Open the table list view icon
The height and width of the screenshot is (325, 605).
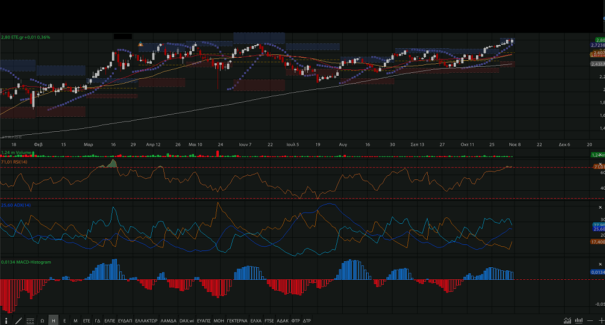30,321
